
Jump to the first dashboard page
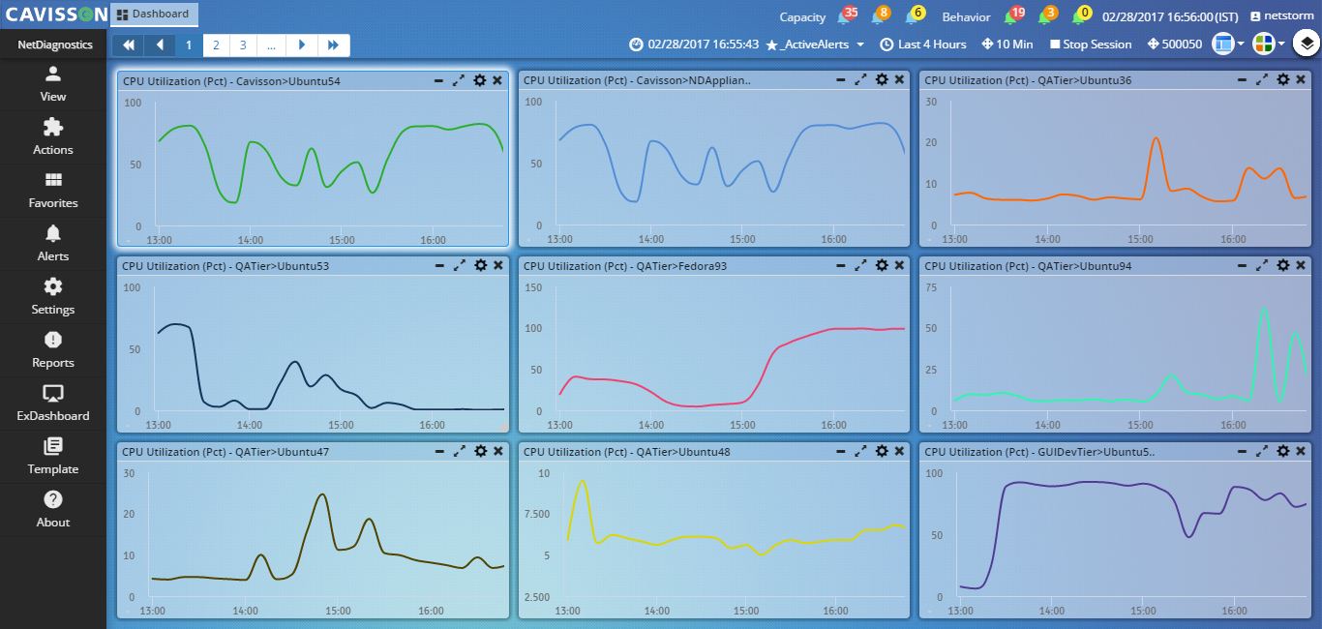(x=128, y=45)
